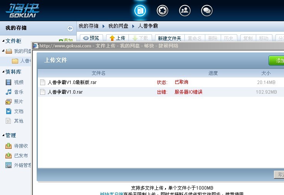284x195 pixels.
Task: Open 文档 documents library in sidebar
Action: pos(19,111)
